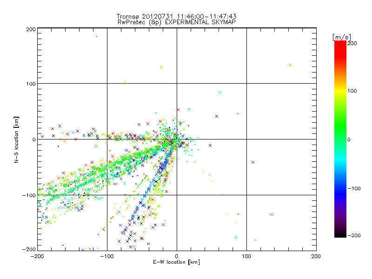This screenshot has width=372, height=279.
Task: Click the y-axis tick label '-200'
Action: click(x=29, y=250)
